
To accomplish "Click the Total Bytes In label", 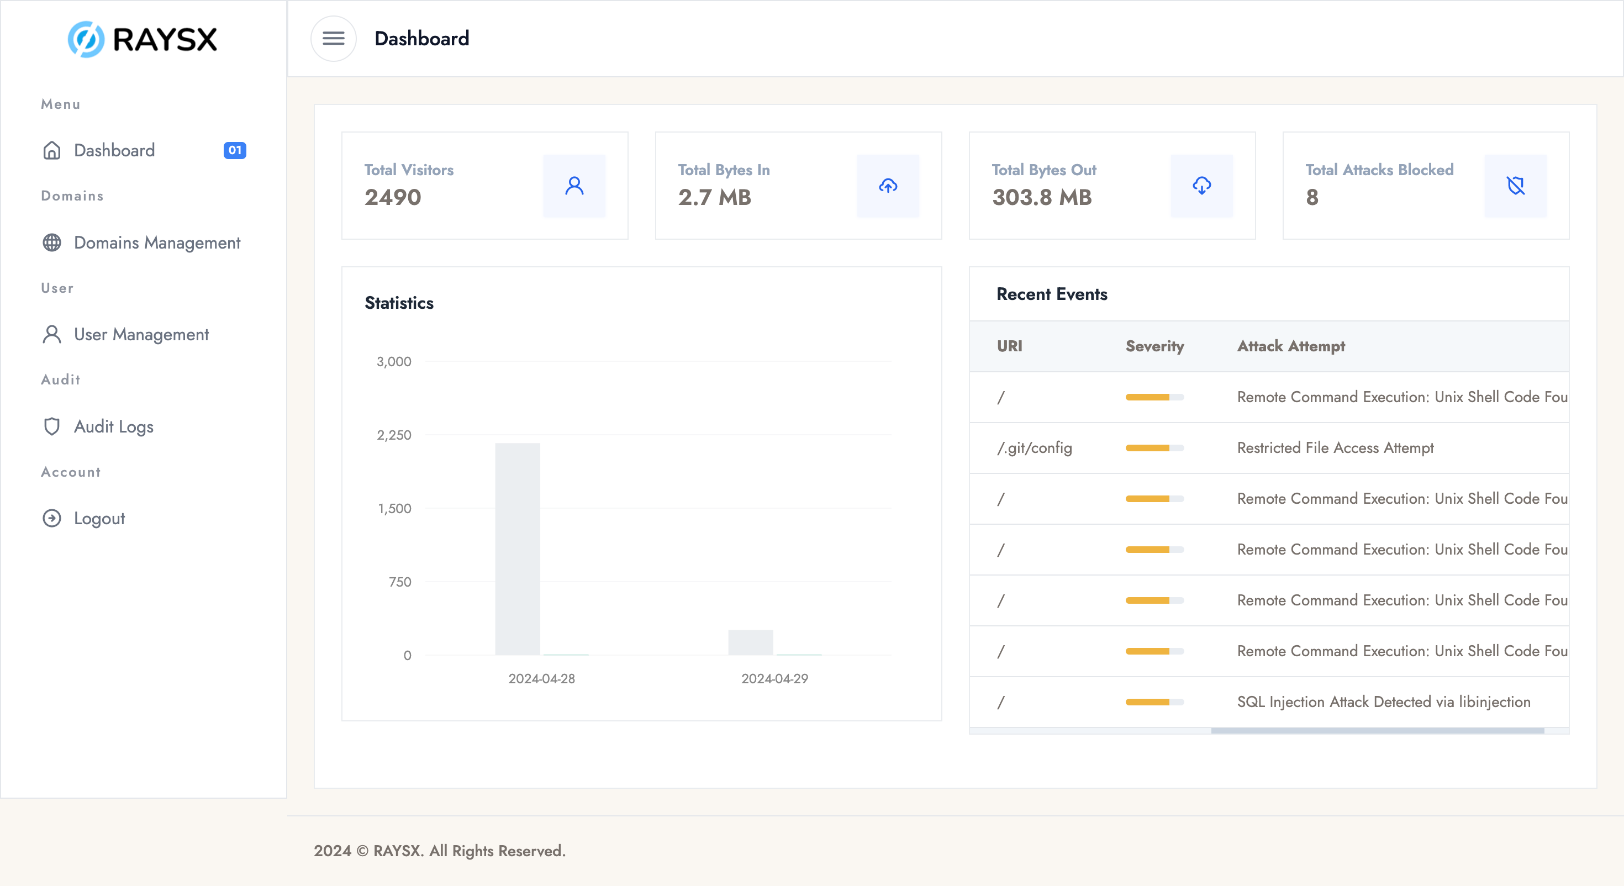I will (724, 170).
